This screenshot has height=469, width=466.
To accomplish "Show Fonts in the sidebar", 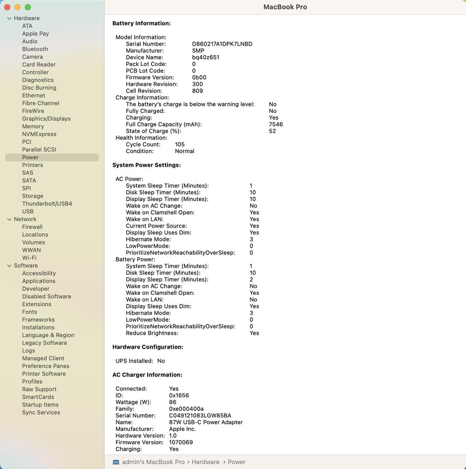I will pyautogui.click(x=30, y=312).
